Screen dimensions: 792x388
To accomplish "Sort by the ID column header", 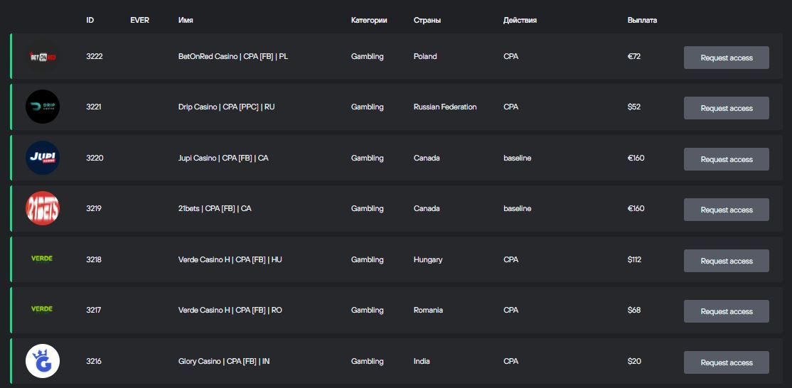I will (x=90, y=20).
